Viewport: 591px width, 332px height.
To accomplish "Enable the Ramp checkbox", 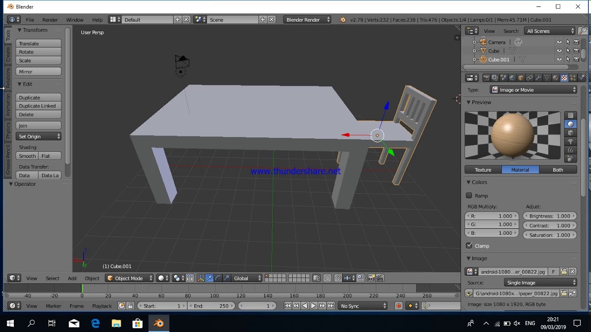I will coord(469,196).
